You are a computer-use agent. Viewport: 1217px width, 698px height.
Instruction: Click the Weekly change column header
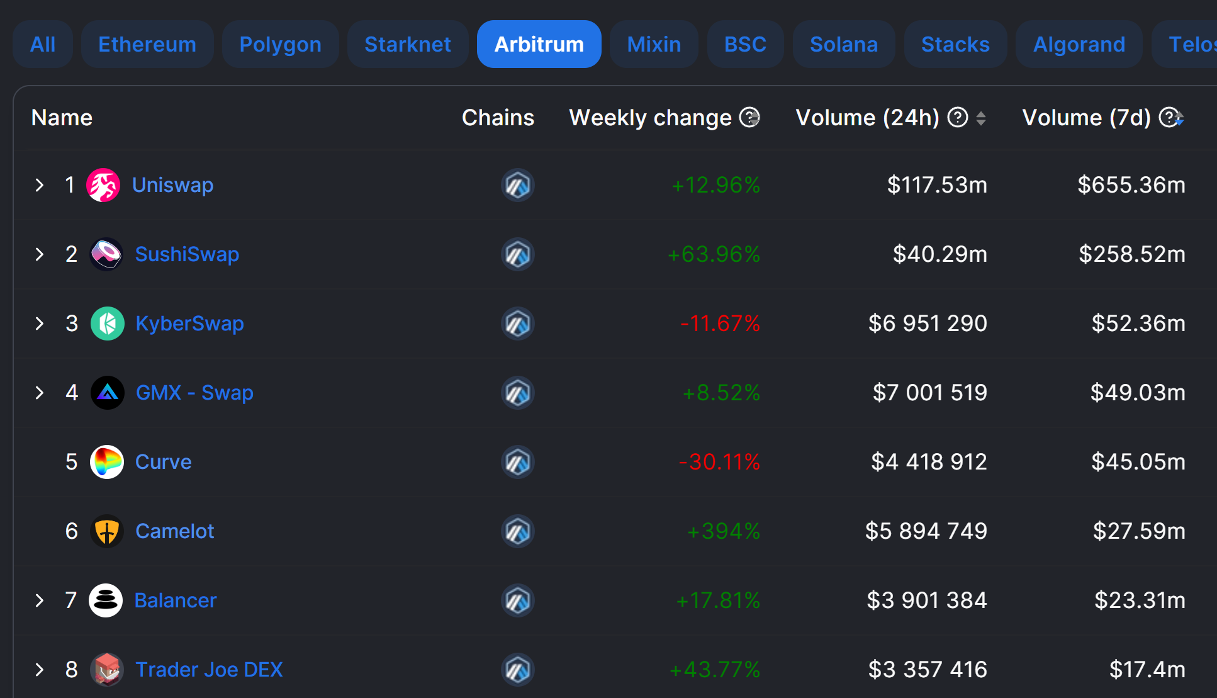(651, 118)
